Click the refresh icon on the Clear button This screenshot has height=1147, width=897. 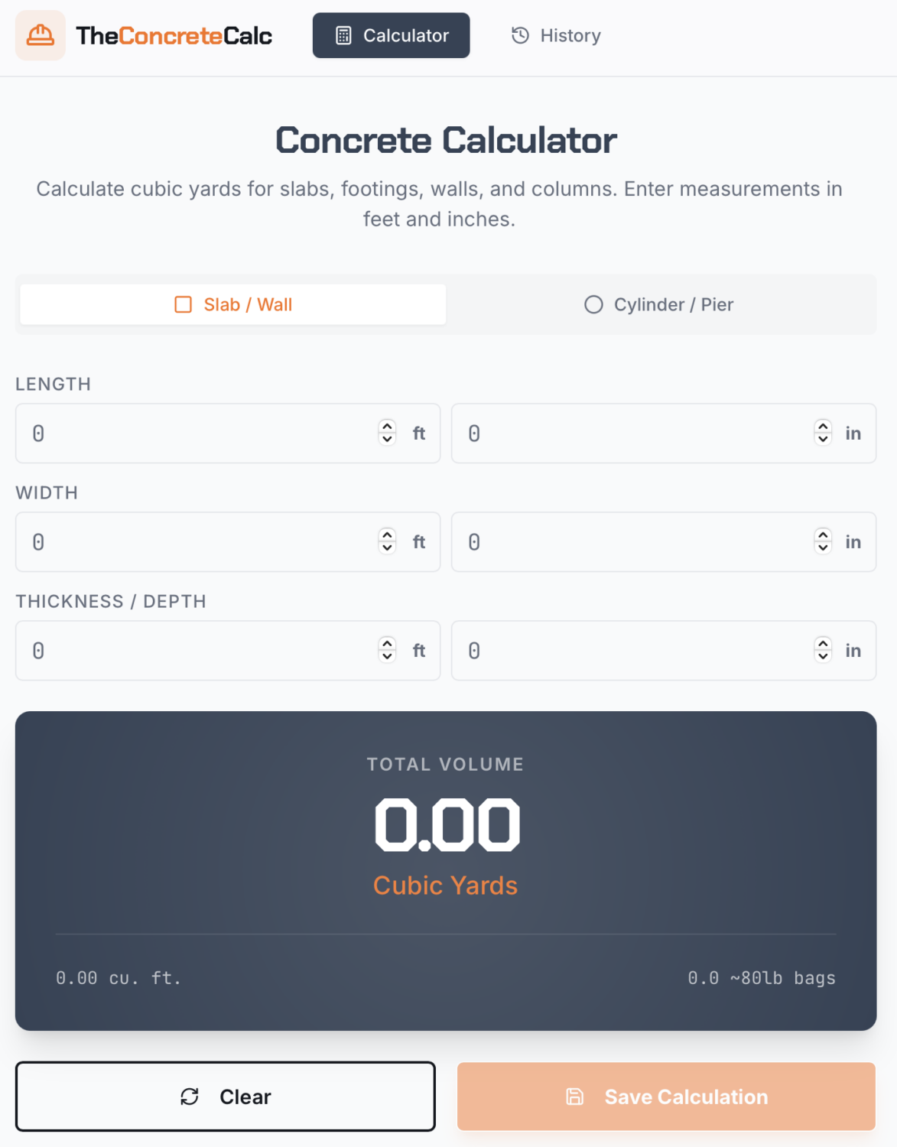(x=190, y=1097)
